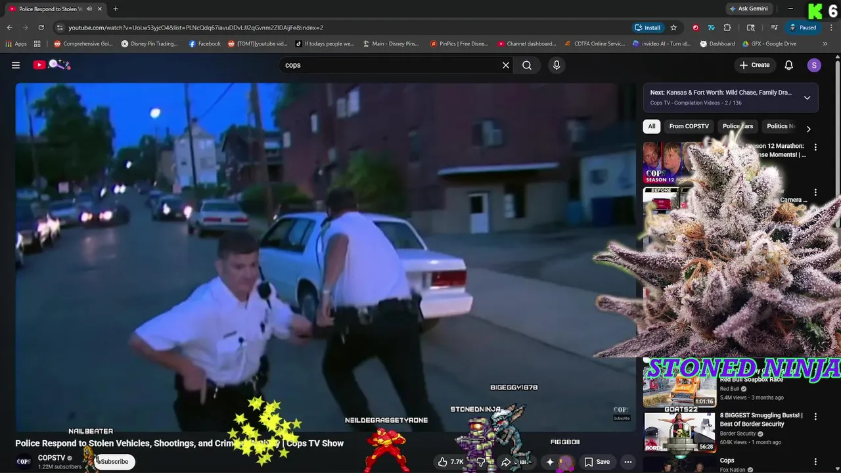This screenshot has height=473, width=841.
Task: Clear the search box with the X icon
Action: (506, 65)
